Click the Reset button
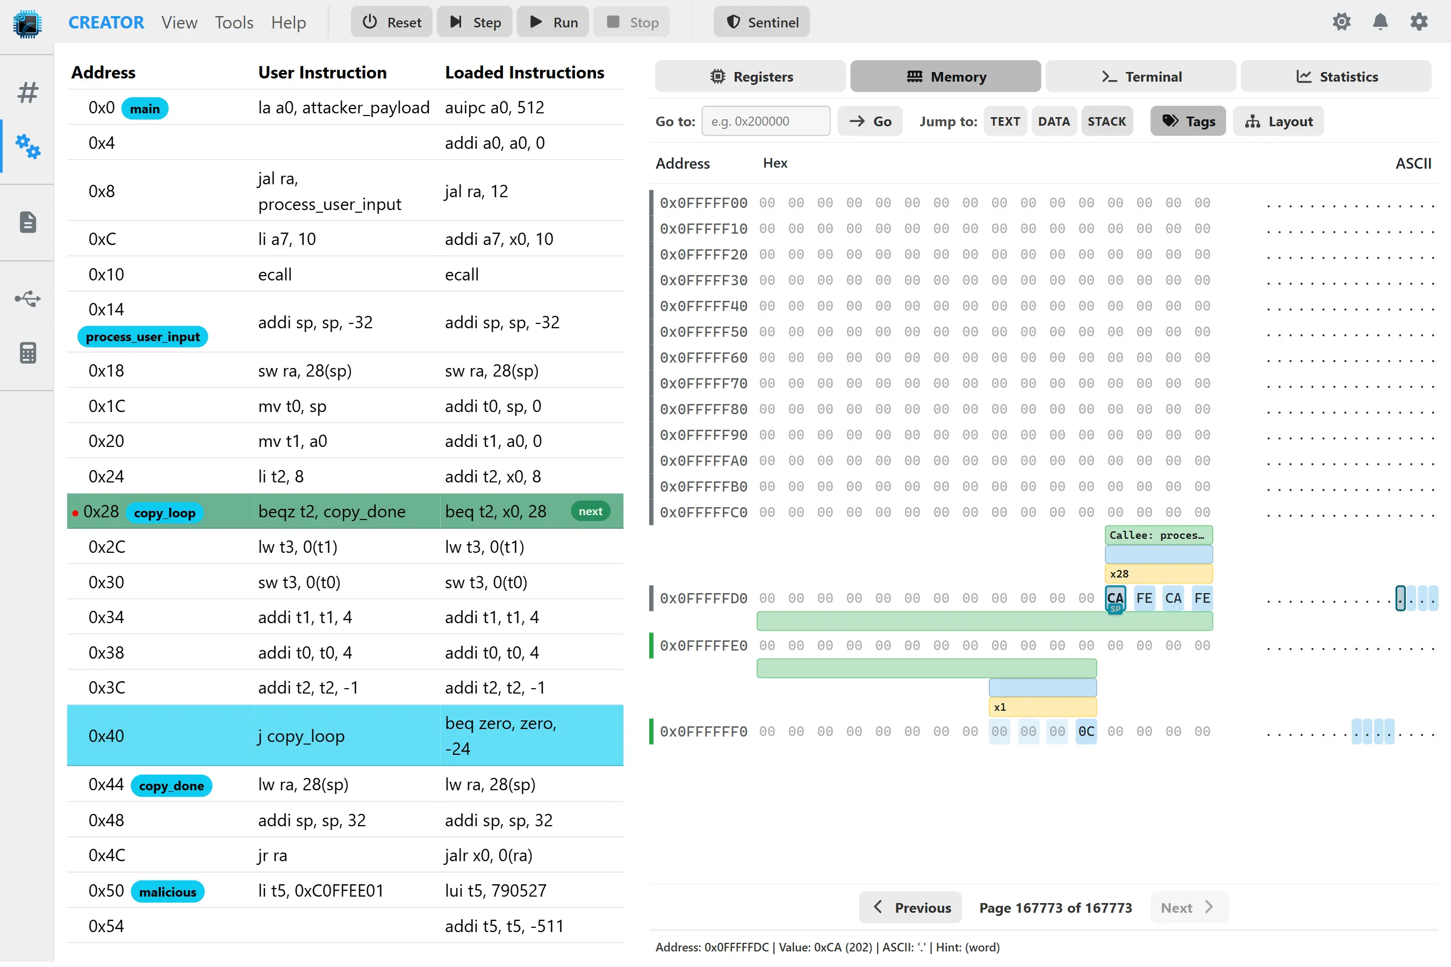 pos(391,22)
